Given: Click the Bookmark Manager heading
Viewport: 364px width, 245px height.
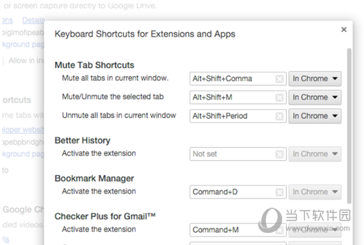Looking at the screenshot, I should point(94,178).
